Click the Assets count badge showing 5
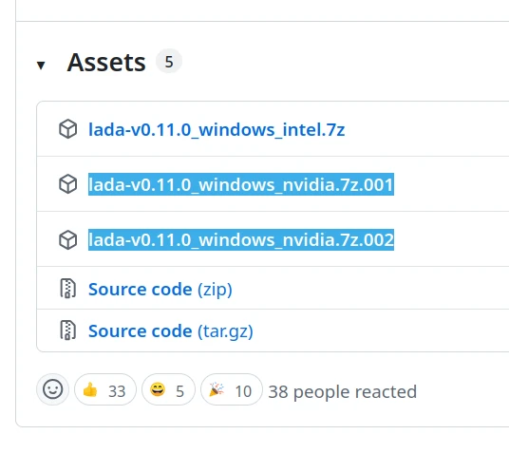 [169, 62]
